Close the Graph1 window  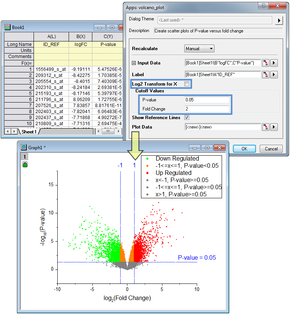[x=219, y=148]
